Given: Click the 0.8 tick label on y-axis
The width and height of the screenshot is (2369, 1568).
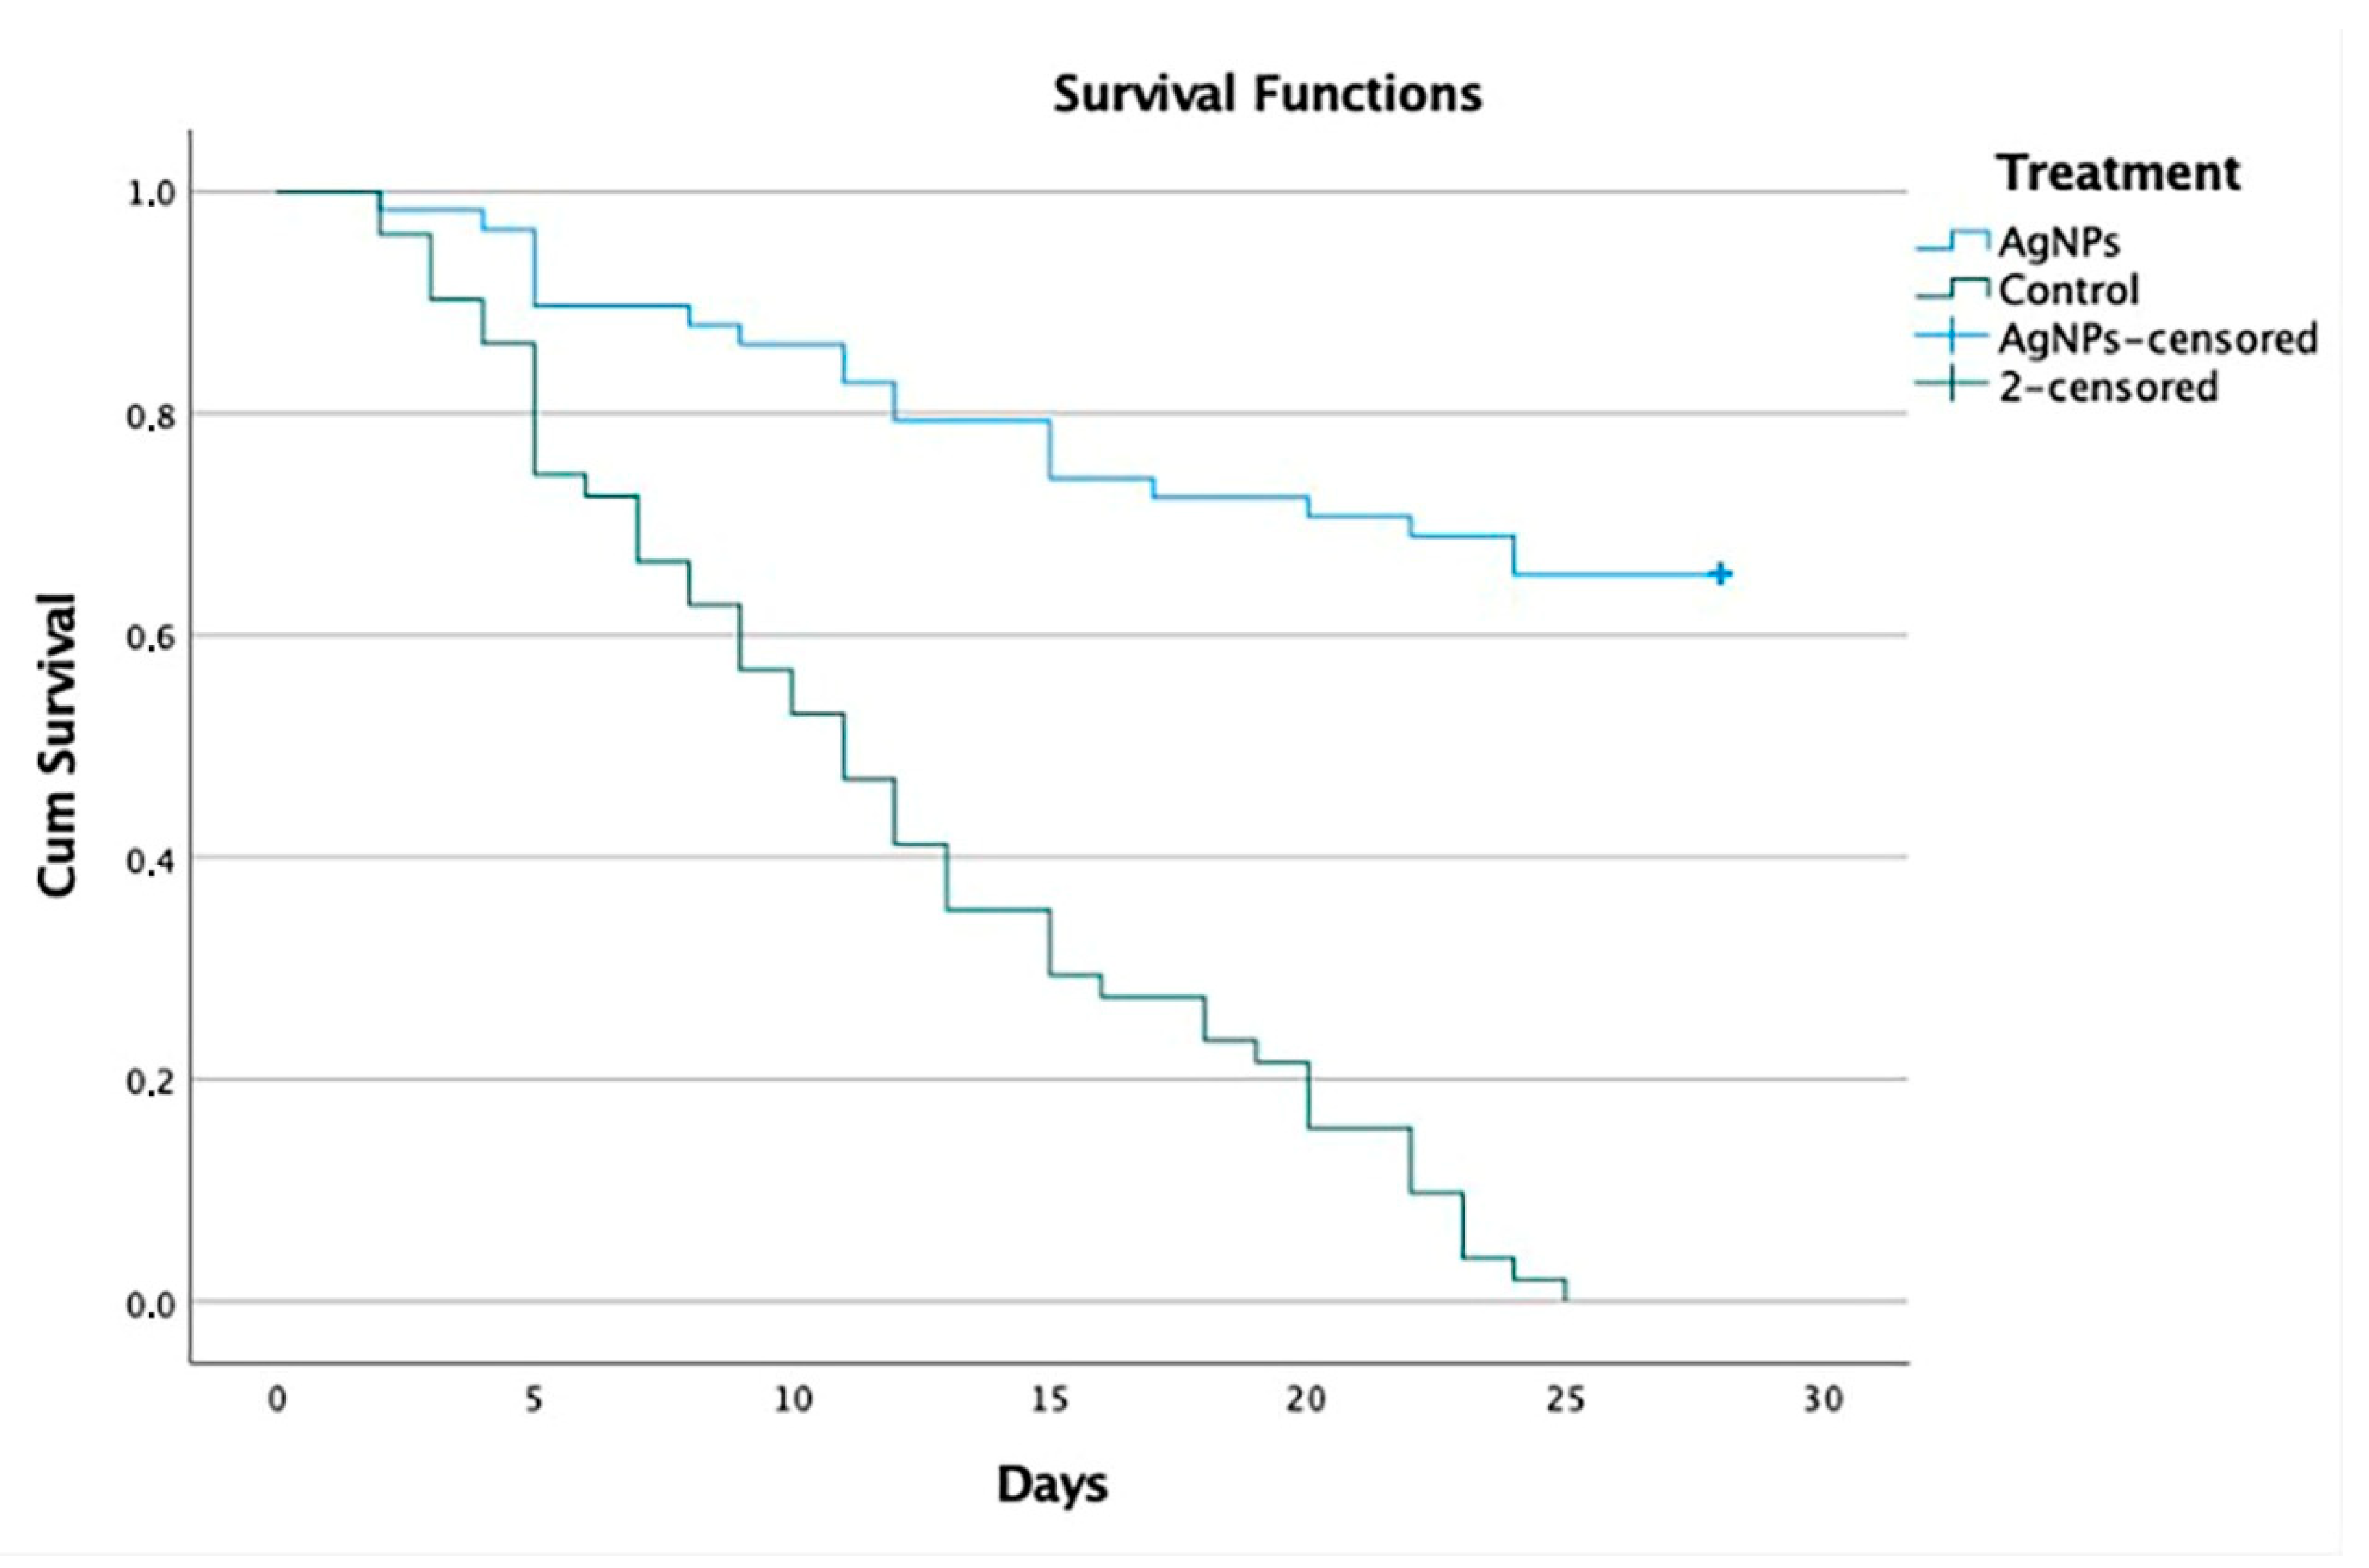Looking at the screenshot, I should point(150,415).
